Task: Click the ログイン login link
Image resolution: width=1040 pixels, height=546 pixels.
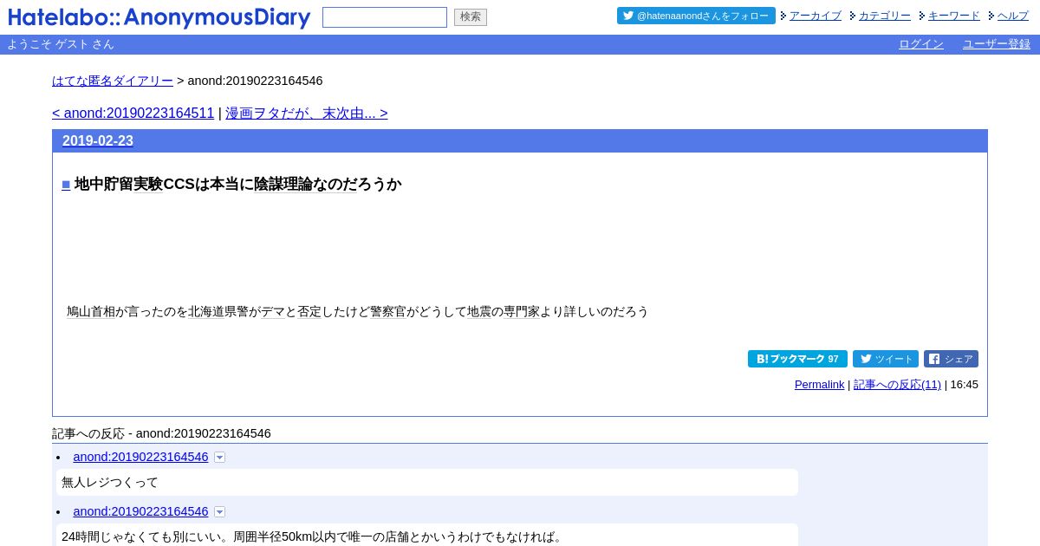Action: coord(921,44)
